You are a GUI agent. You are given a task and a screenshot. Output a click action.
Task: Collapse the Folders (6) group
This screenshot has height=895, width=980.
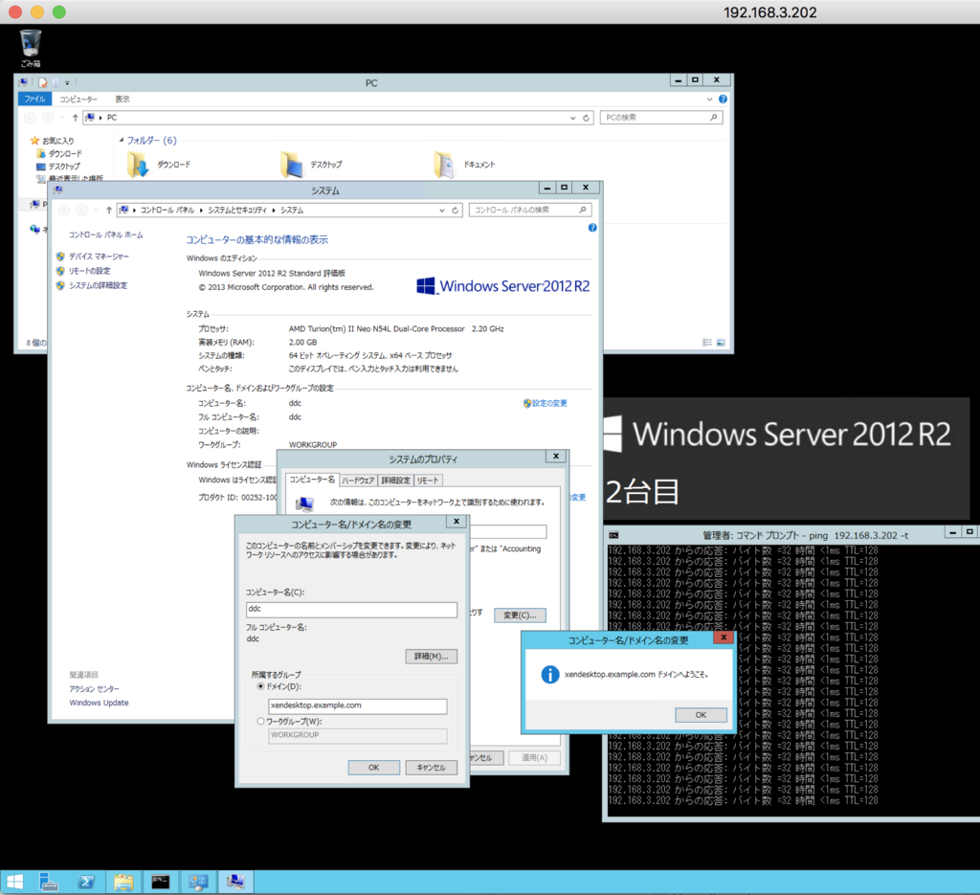click(x=122, y=140)
